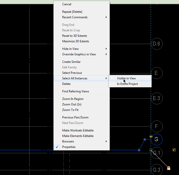
Task: Select the highlighted grid bubble G
Action: 157,139
